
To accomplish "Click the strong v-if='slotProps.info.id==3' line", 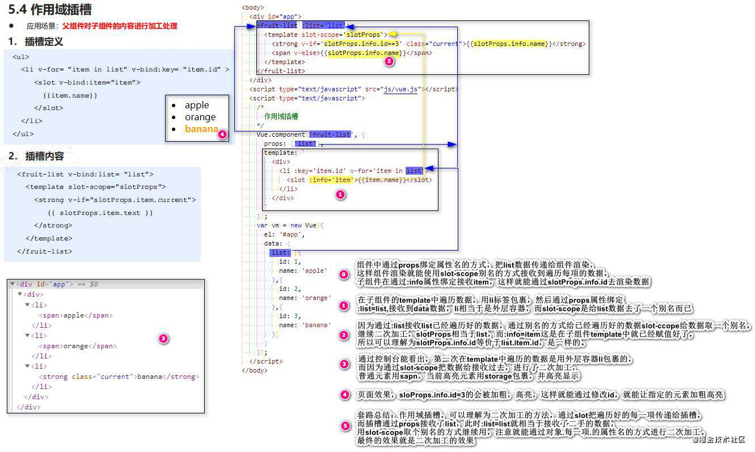I will 428,44.
